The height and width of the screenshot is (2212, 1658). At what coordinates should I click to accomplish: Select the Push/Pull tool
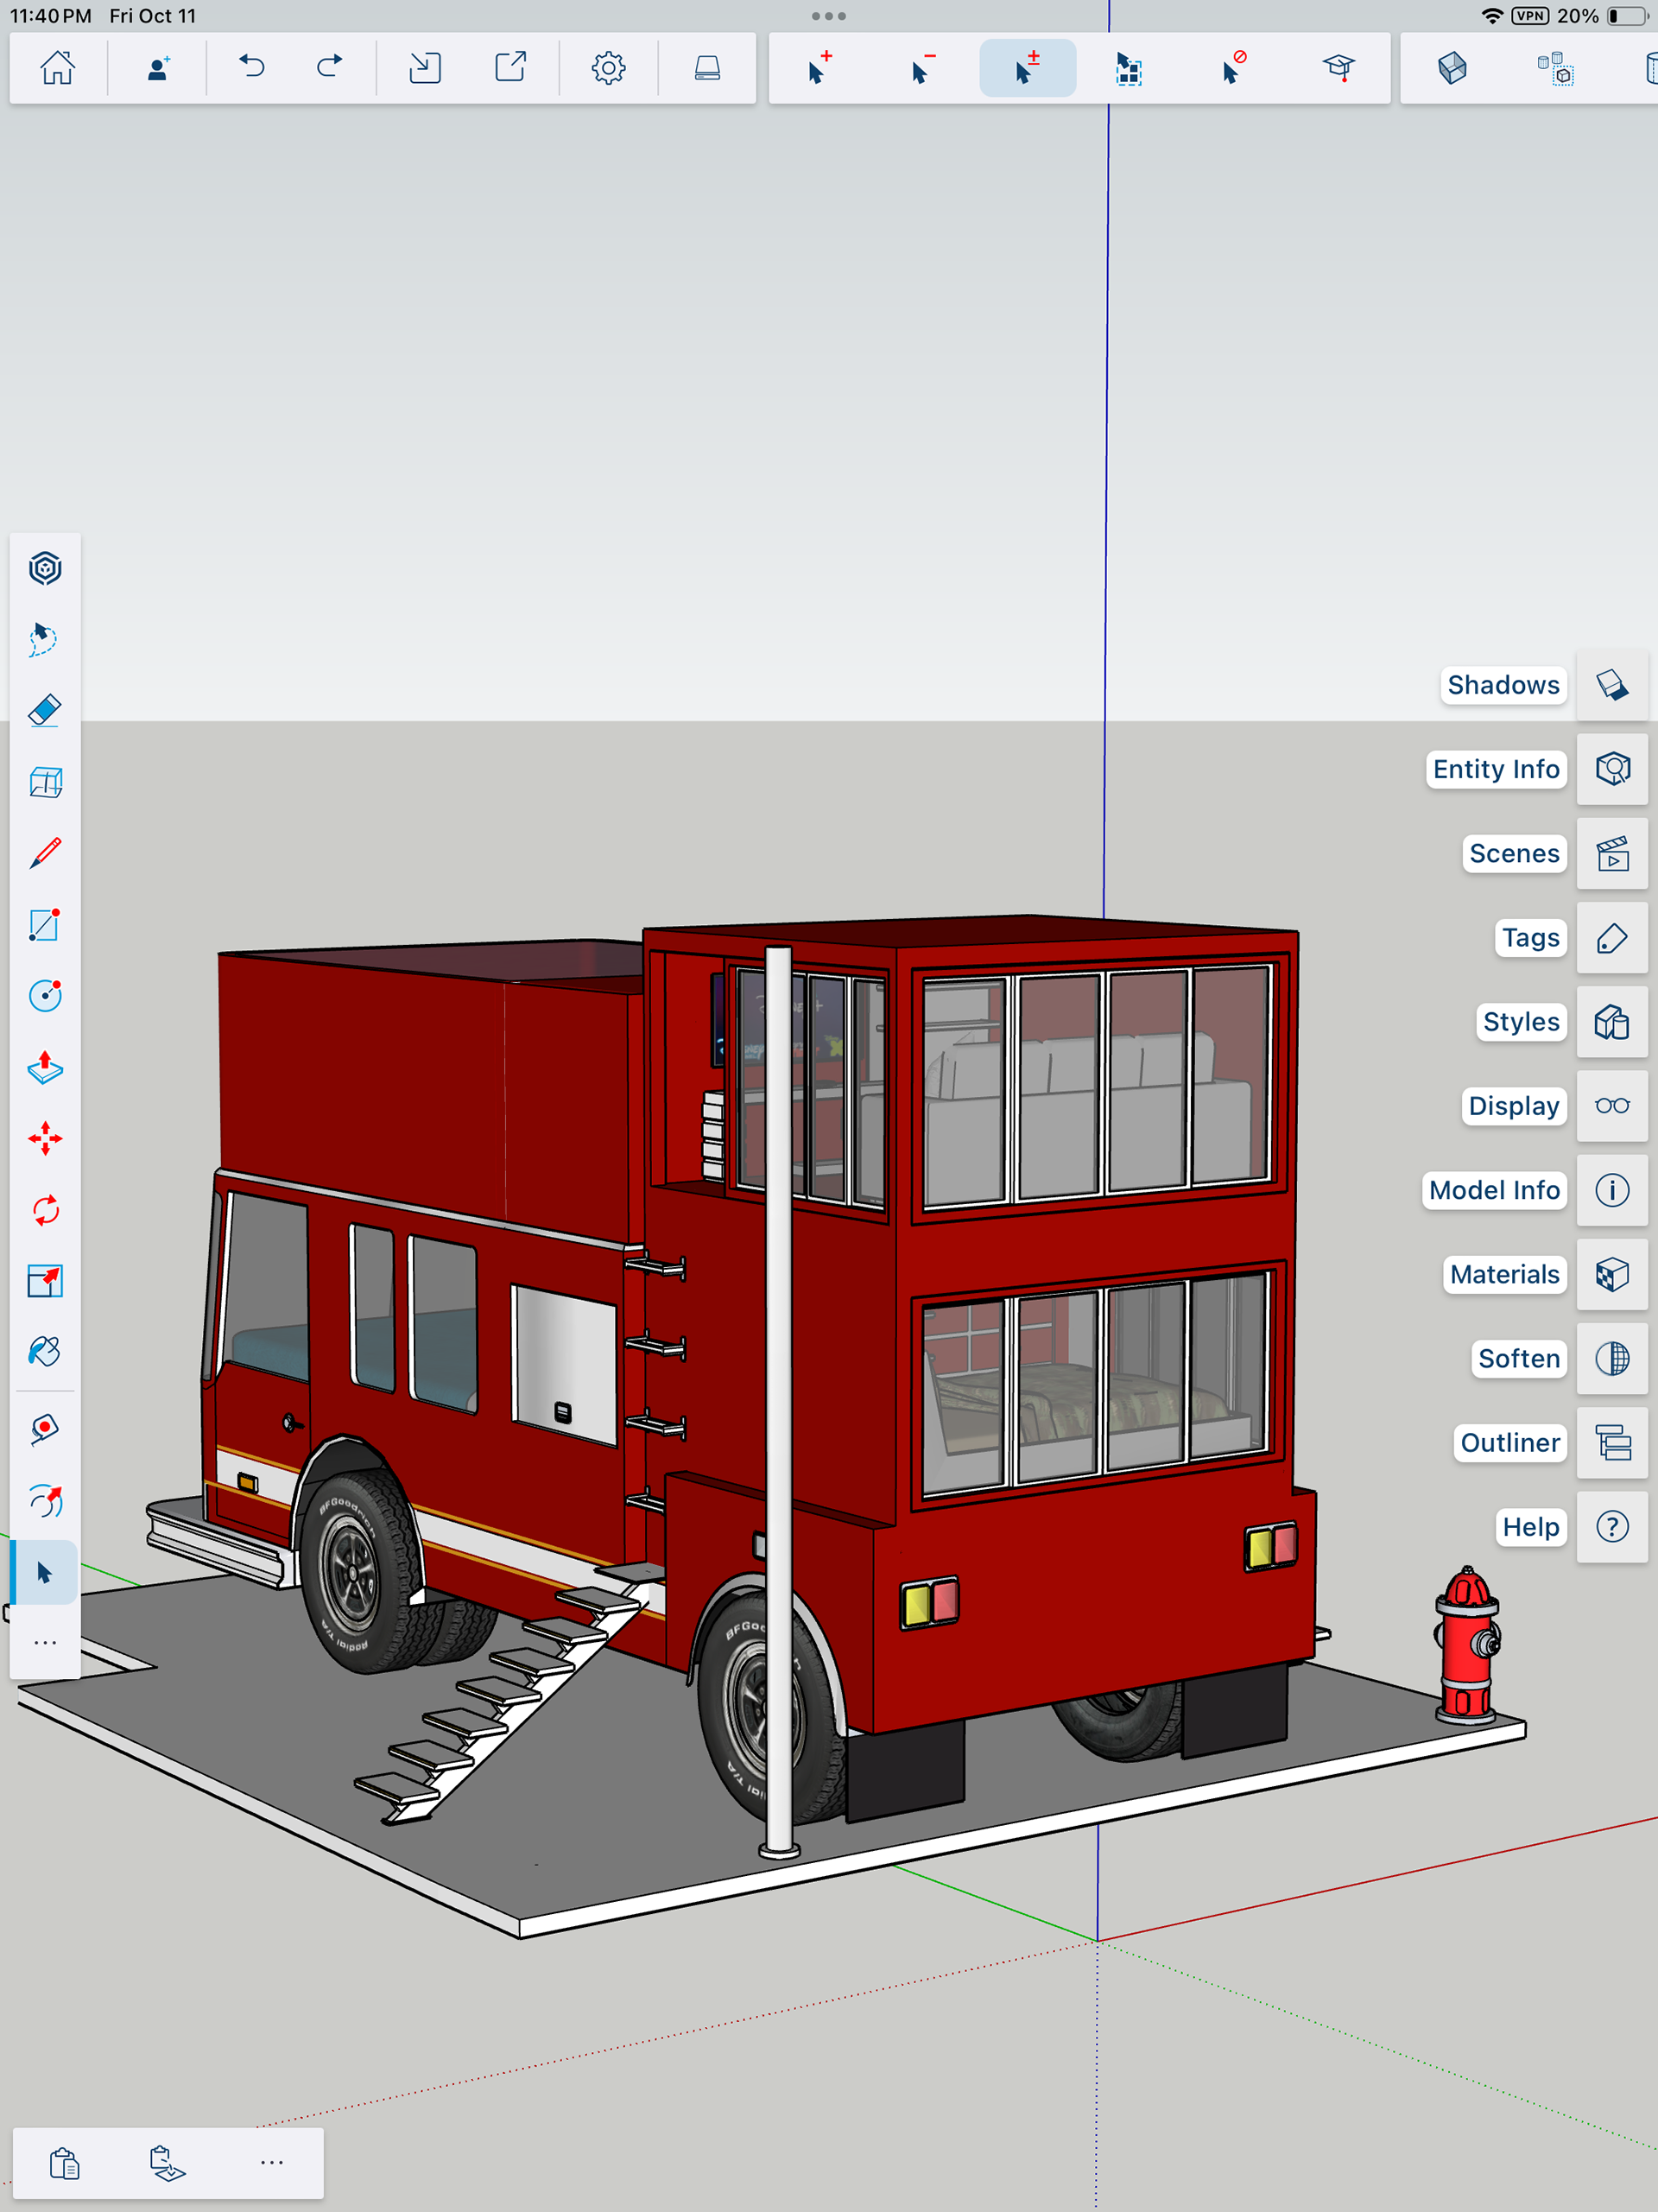45,1067
